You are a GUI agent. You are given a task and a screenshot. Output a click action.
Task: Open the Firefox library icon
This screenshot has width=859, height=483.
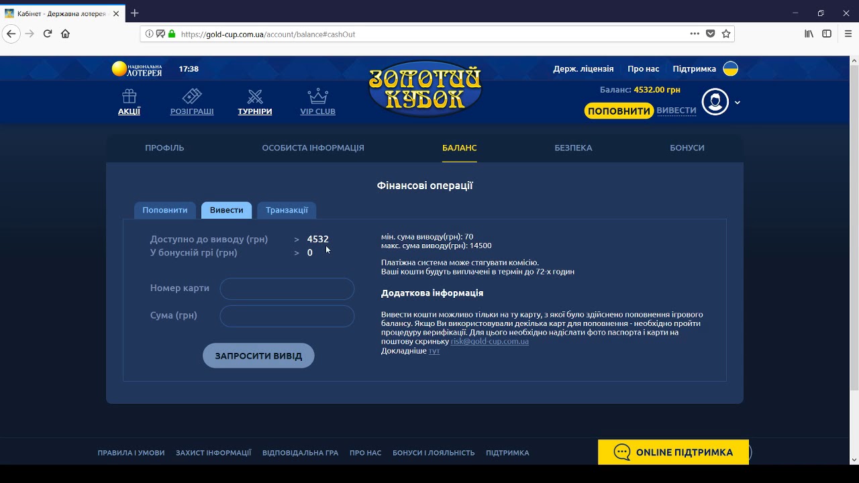point(809,34)
